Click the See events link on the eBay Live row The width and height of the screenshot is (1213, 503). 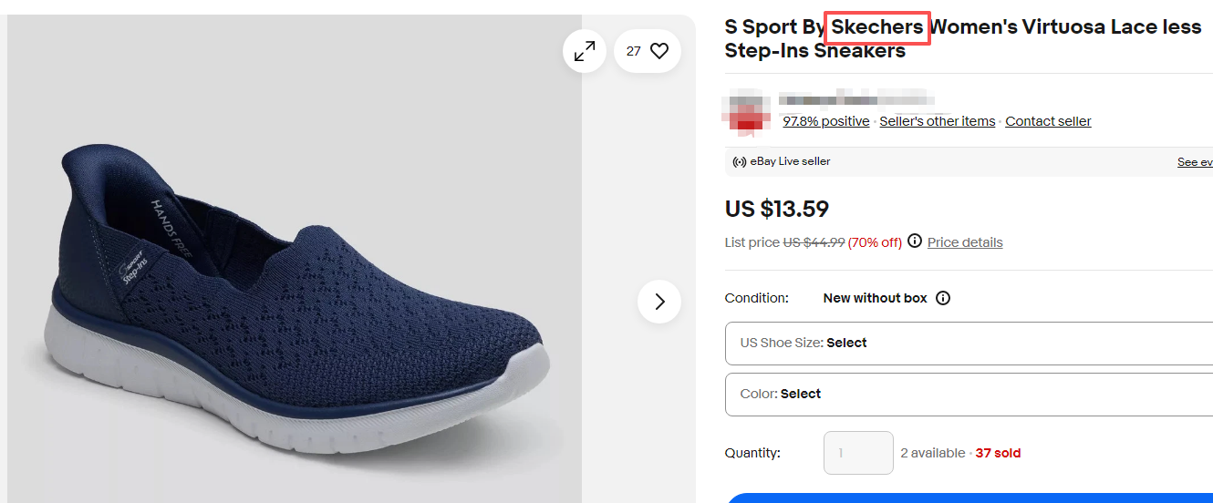coord(1195,162)
